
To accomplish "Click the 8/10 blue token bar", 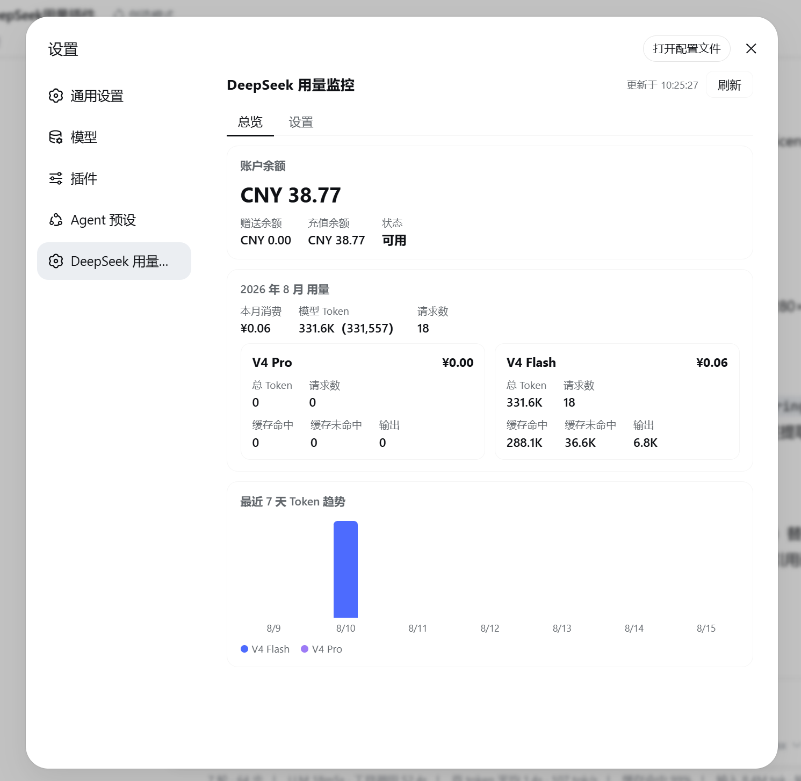I will [345, 569].
